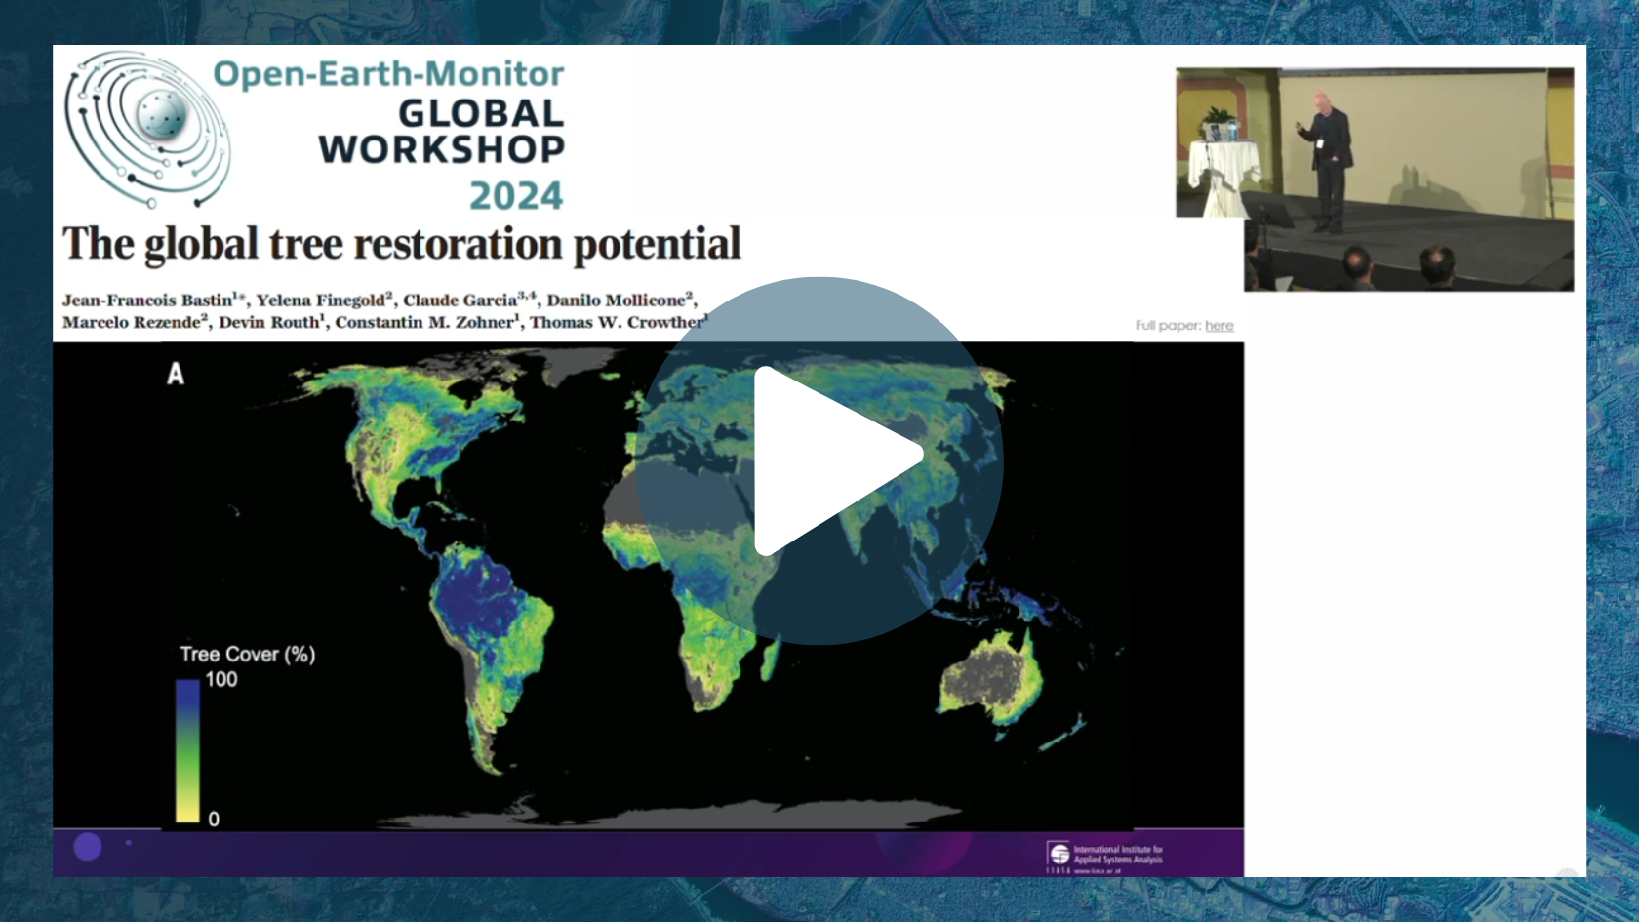Click the author name Thomas W. Crowther
Viewport: 1639px width, 922px height.
[617, 323]
